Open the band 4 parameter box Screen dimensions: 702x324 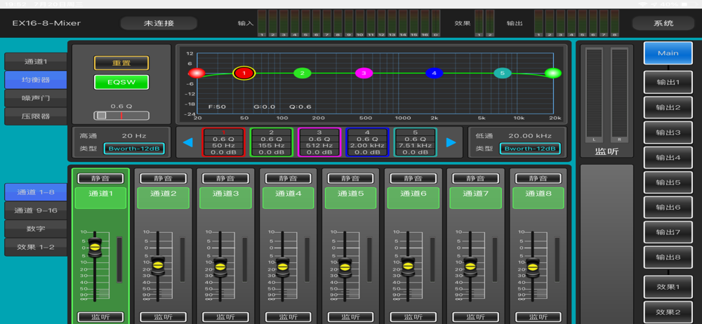click(367, 142)
